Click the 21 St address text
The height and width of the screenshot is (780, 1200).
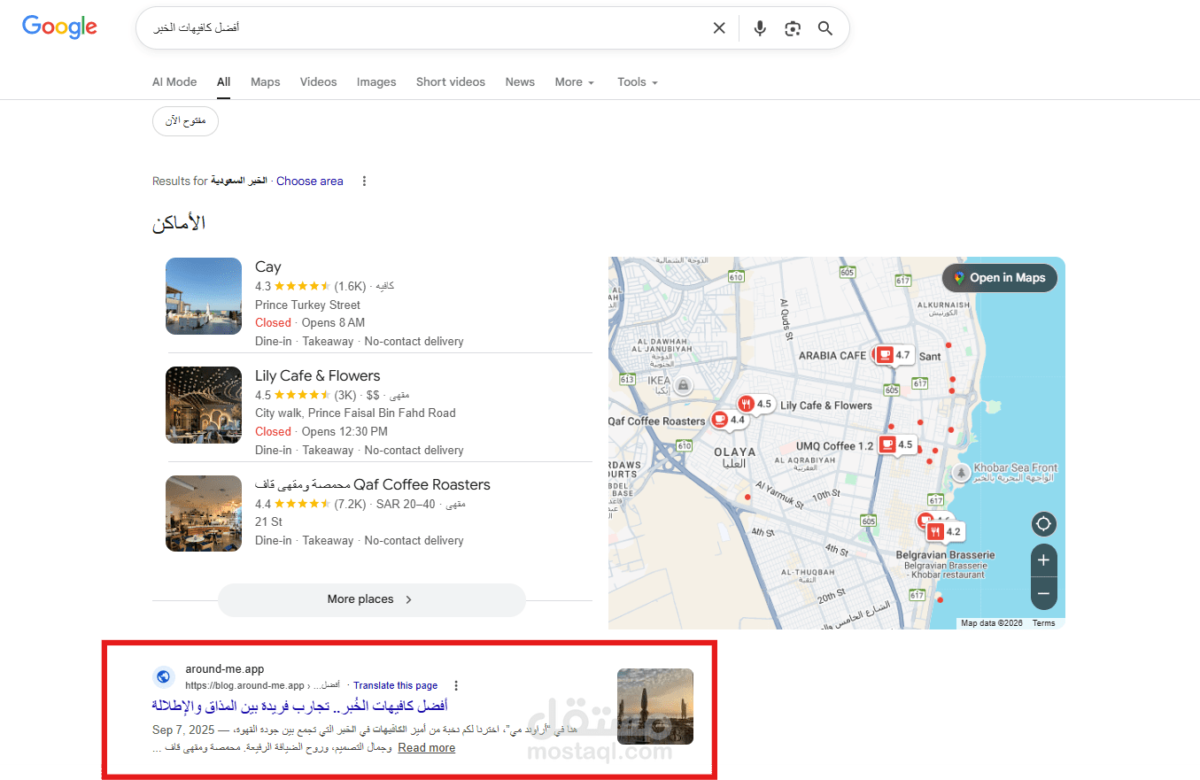268,521
